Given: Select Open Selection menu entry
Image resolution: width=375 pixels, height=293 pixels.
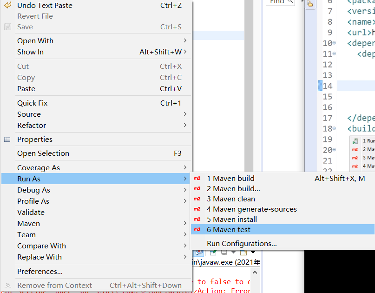Looking at the screenshot, I should tap(96, 153).
